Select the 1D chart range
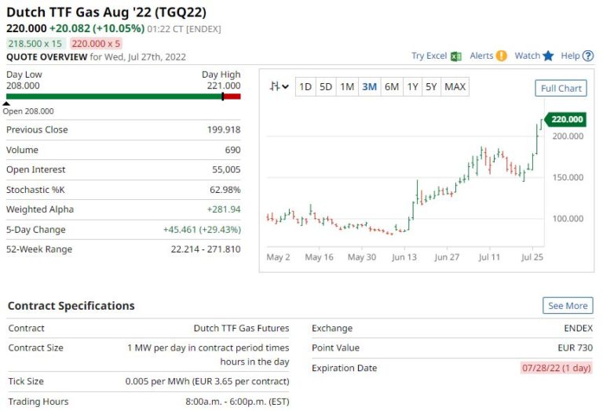603x411 pixels. 305,87
